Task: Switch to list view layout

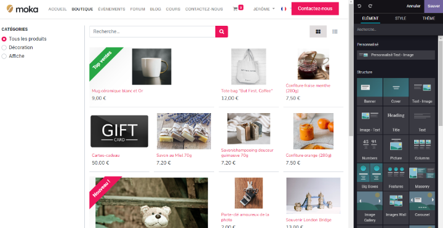Action: [x=335, y=31]
